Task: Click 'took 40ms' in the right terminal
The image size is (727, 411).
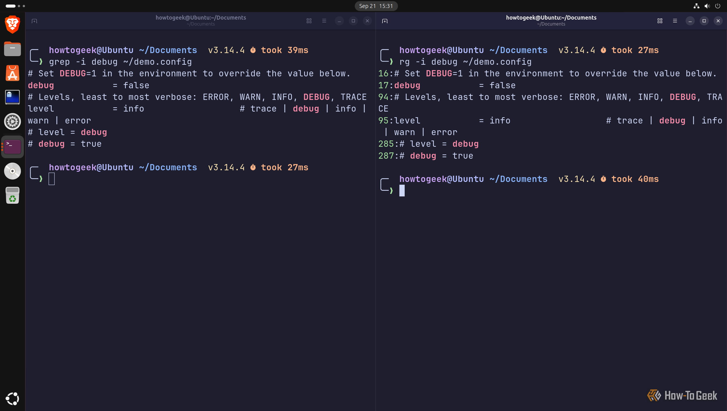Action: (x=635, y=179)
